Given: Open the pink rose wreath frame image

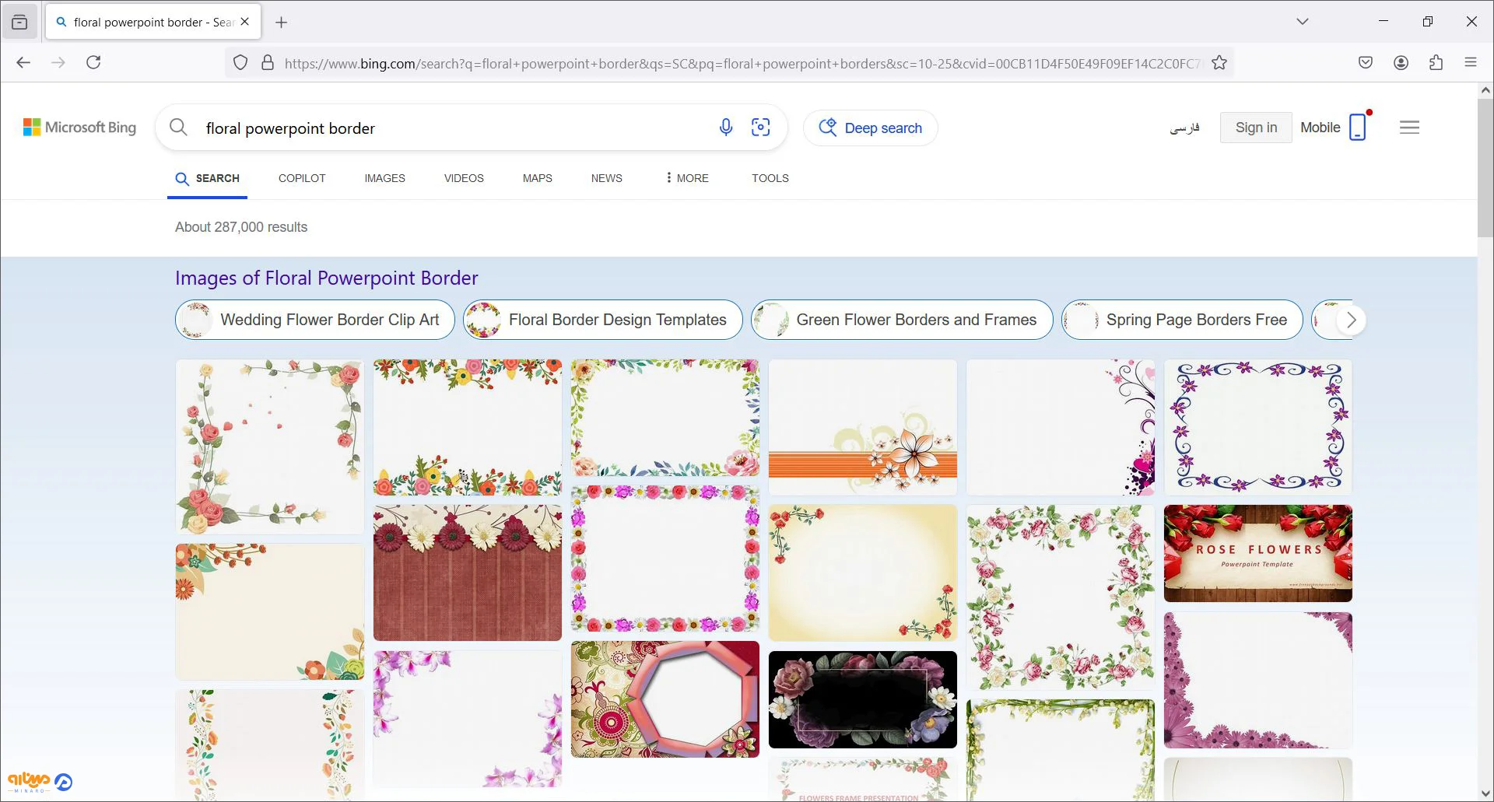Looking at the screenshot, I should (1061, 597).
